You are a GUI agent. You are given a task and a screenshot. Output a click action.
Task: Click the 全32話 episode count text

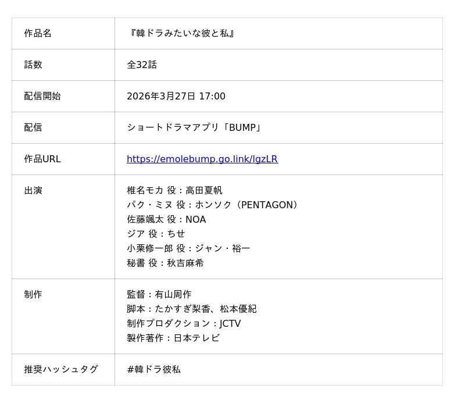click(142, 65)
